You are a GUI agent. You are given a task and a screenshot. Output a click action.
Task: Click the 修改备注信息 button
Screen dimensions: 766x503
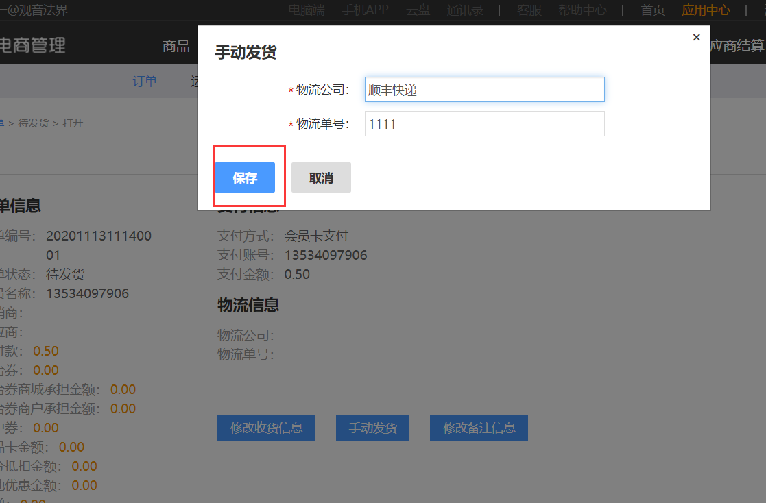tap(479, 428)
